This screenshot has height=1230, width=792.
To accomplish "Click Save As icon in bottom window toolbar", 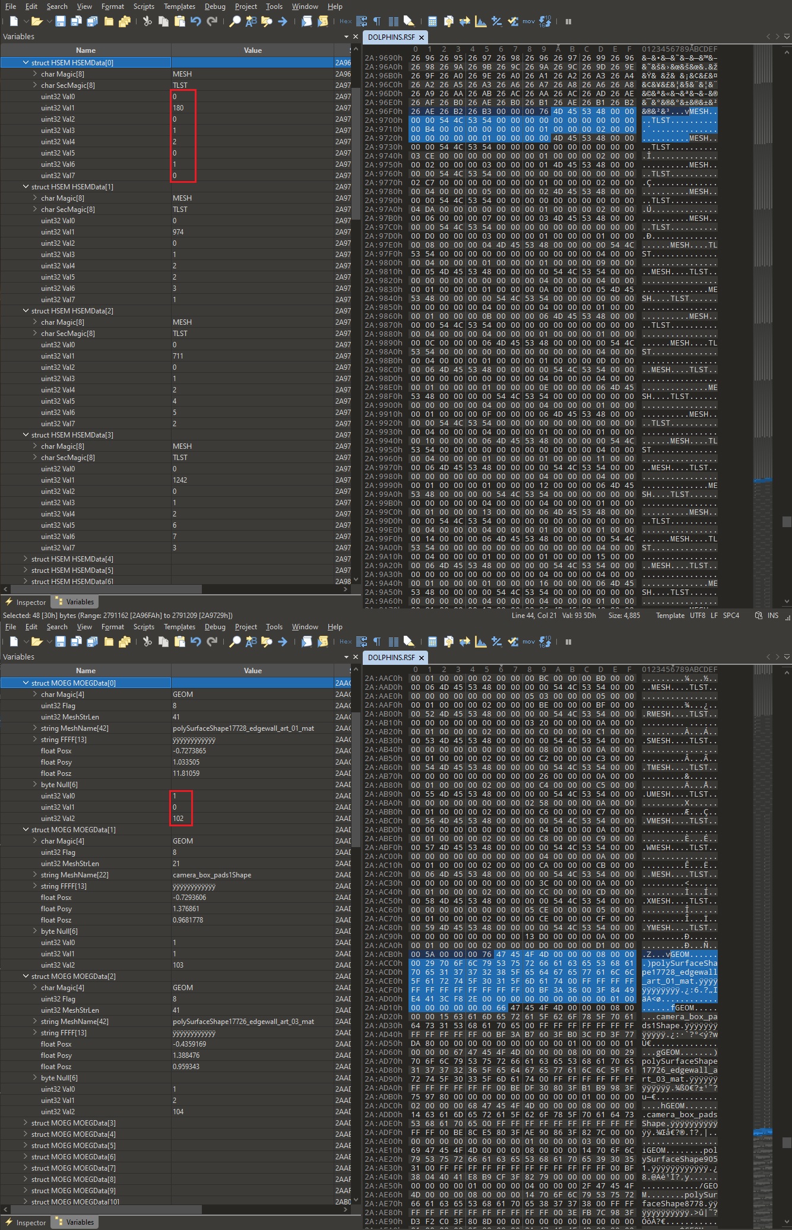I will (x=76, y=642).
